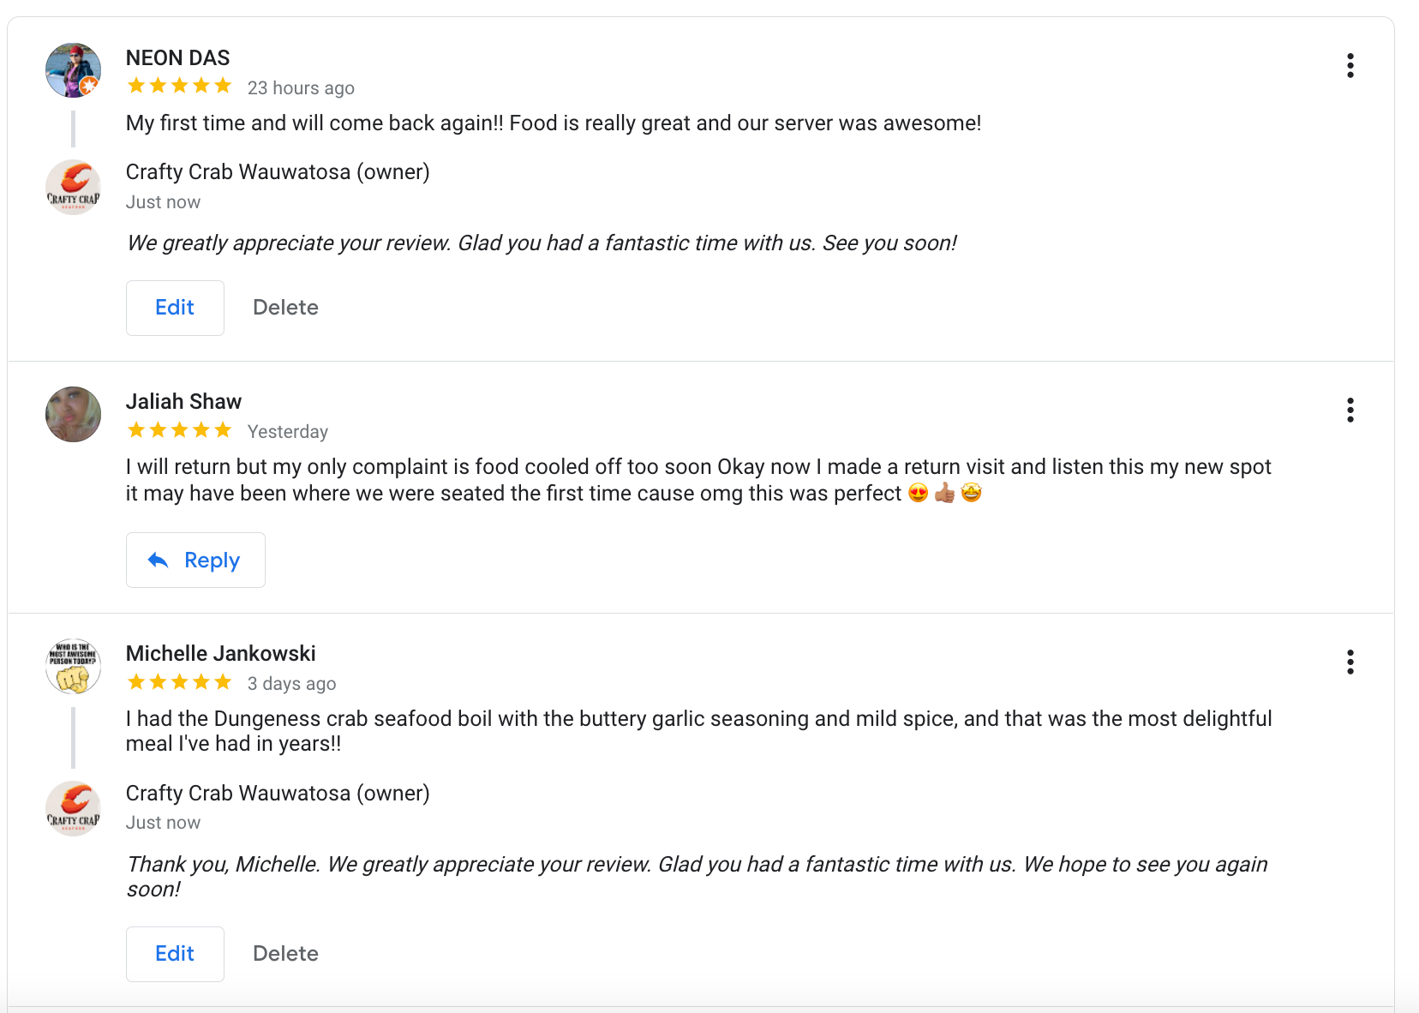Open Michelle Jankowski reviewer name link
Screen dimensions: 1419x1013
[220, 653]
